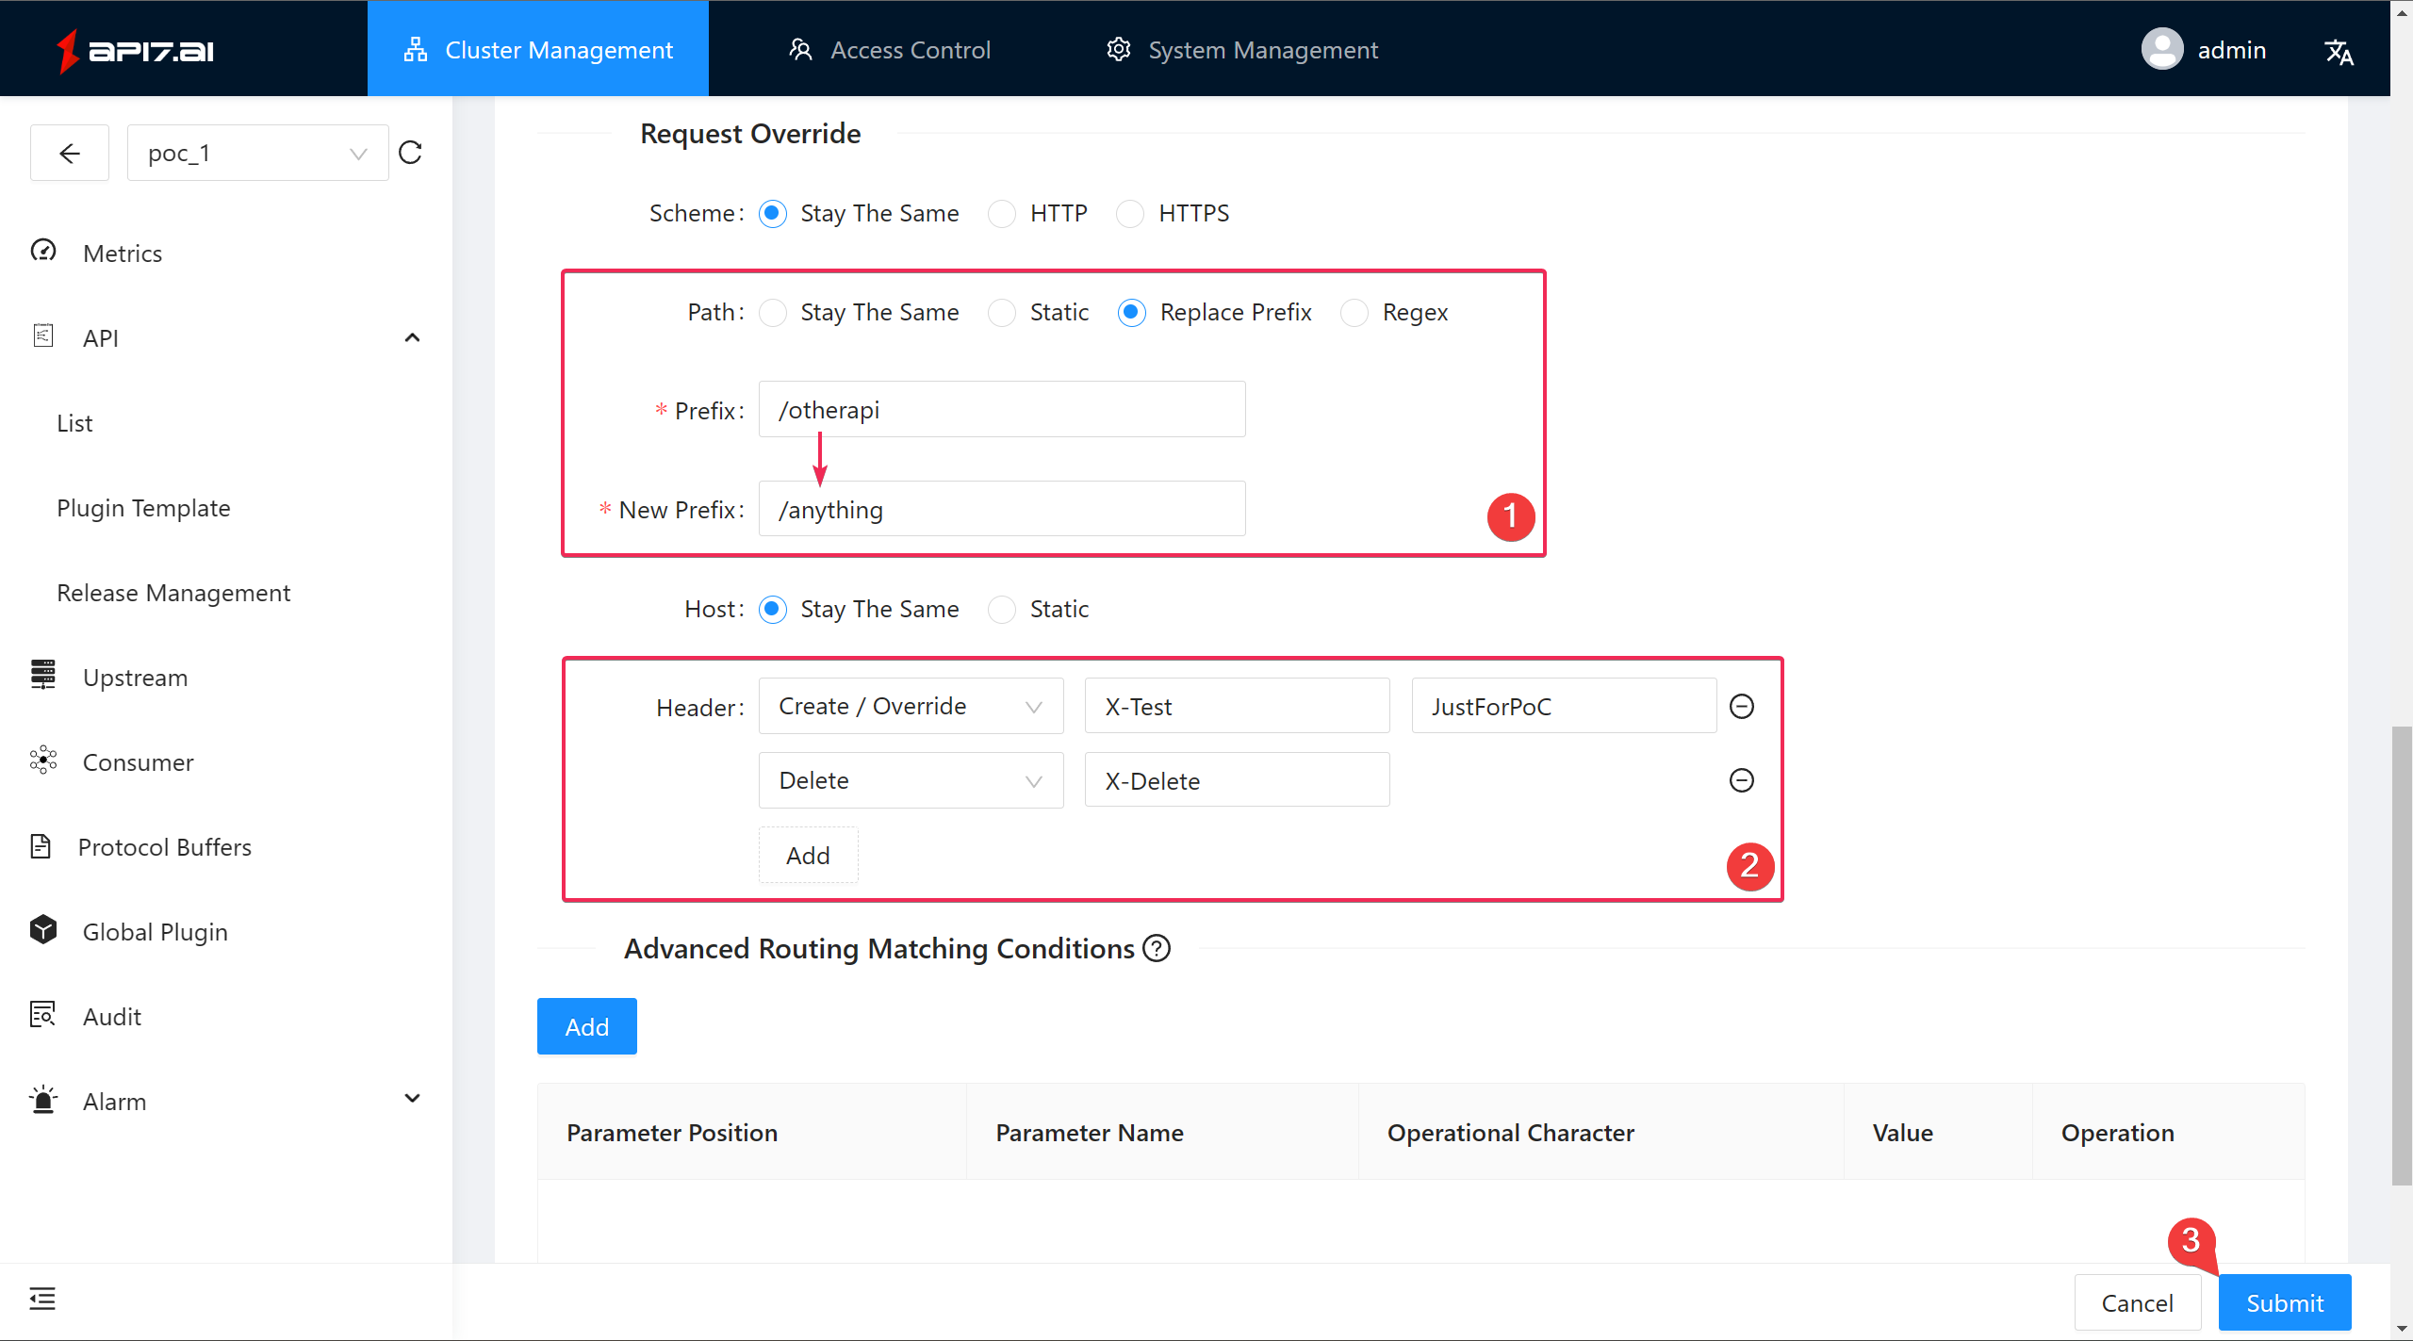
Task: Open help for Advanced Routing Matching Conditions
Action: click(x=1157, y=948)
